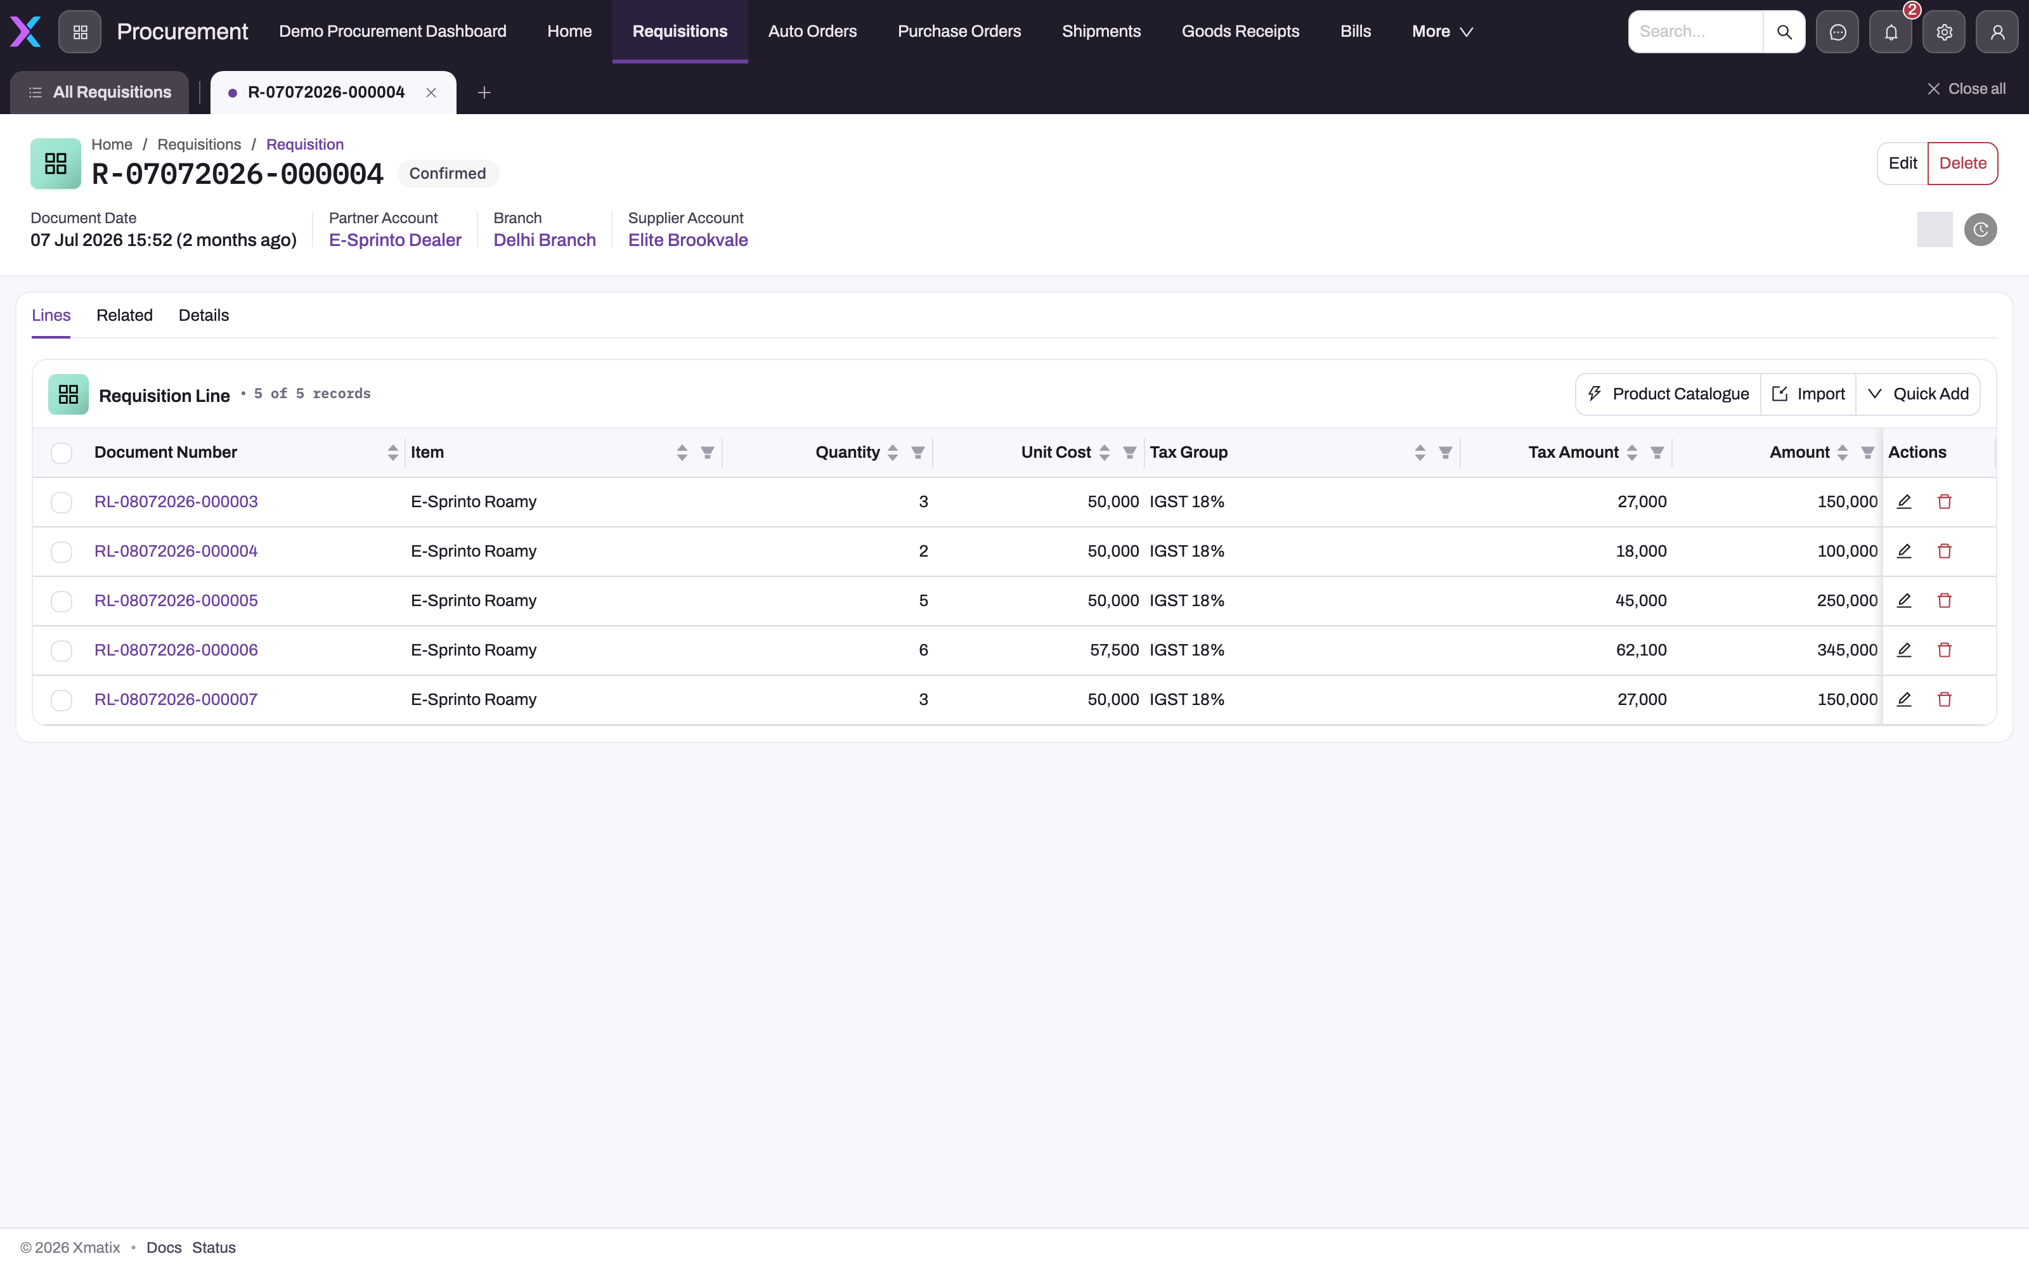2029x1268 pixels.
Task: Sort by Quantity column arrows
Action: tap(893, 453)
